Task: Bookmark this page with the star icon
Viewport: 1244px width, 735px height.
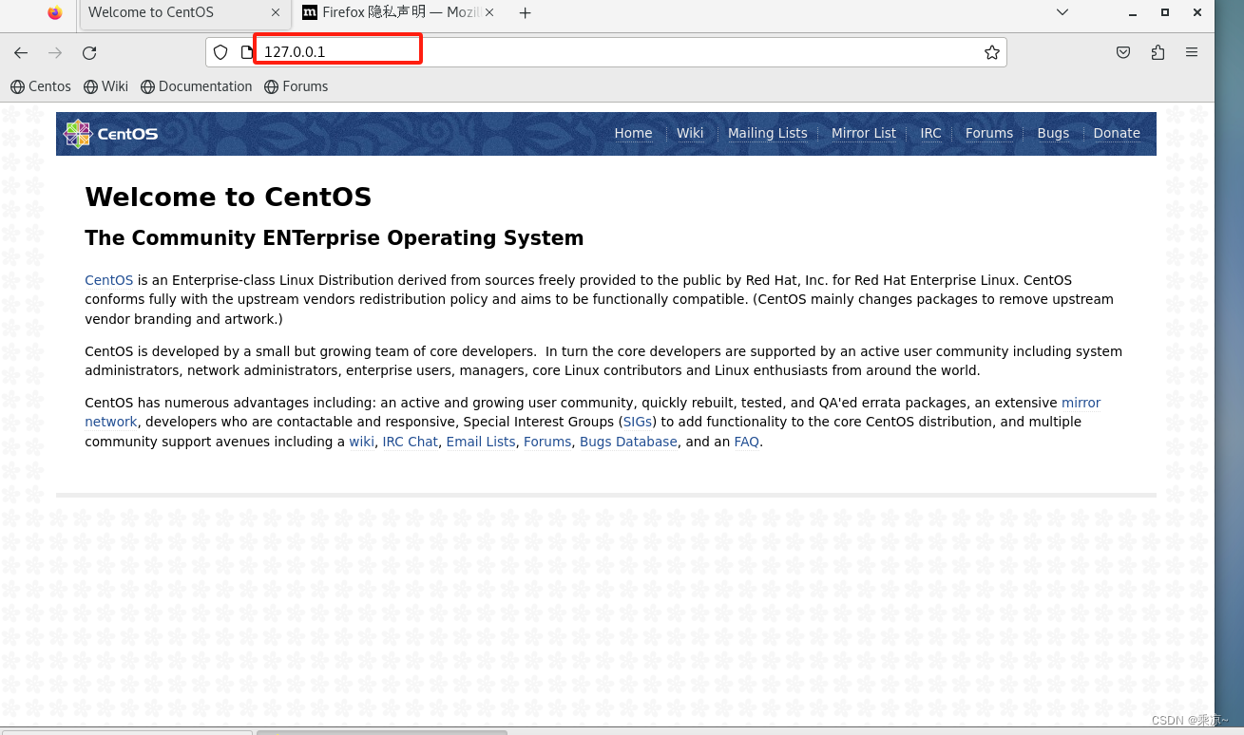Action: pos(992,52)
